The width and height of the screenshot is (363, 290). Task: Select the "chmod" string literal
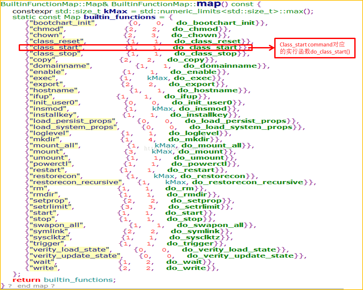(46, 29)
